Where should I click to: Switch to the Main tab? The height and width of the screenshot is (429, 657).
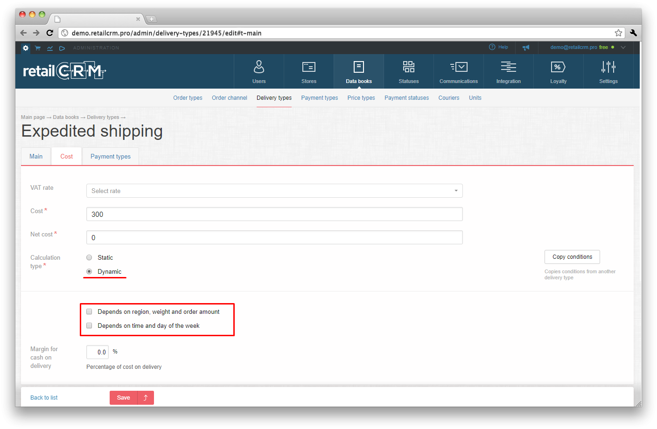[36, 156]
